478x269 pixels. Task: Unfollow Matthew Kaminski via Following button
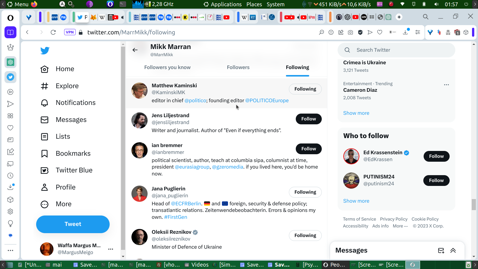(x=305, y=89)
